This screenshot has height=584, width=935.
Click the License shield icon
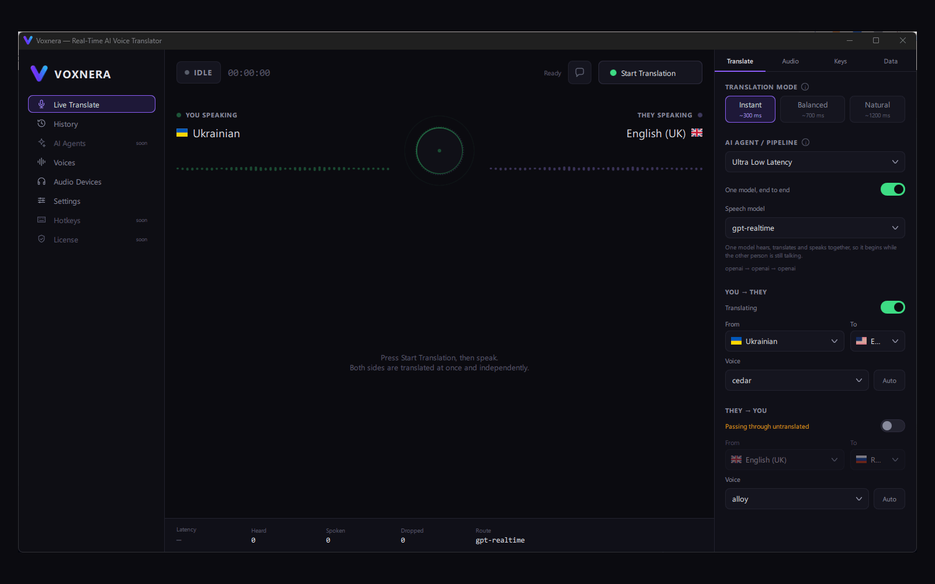tap(41, 239)
